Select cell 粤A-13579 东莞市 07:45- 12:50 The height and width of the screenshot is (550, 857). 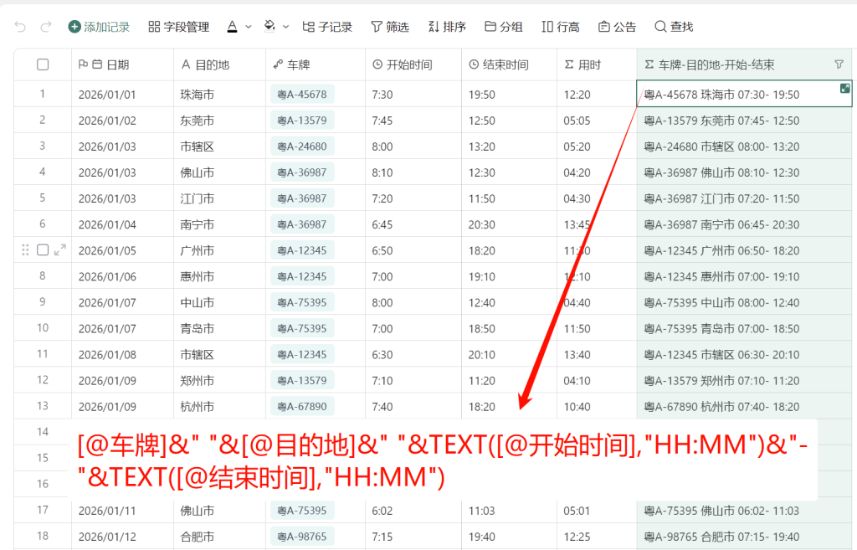[x=744, y=121]
